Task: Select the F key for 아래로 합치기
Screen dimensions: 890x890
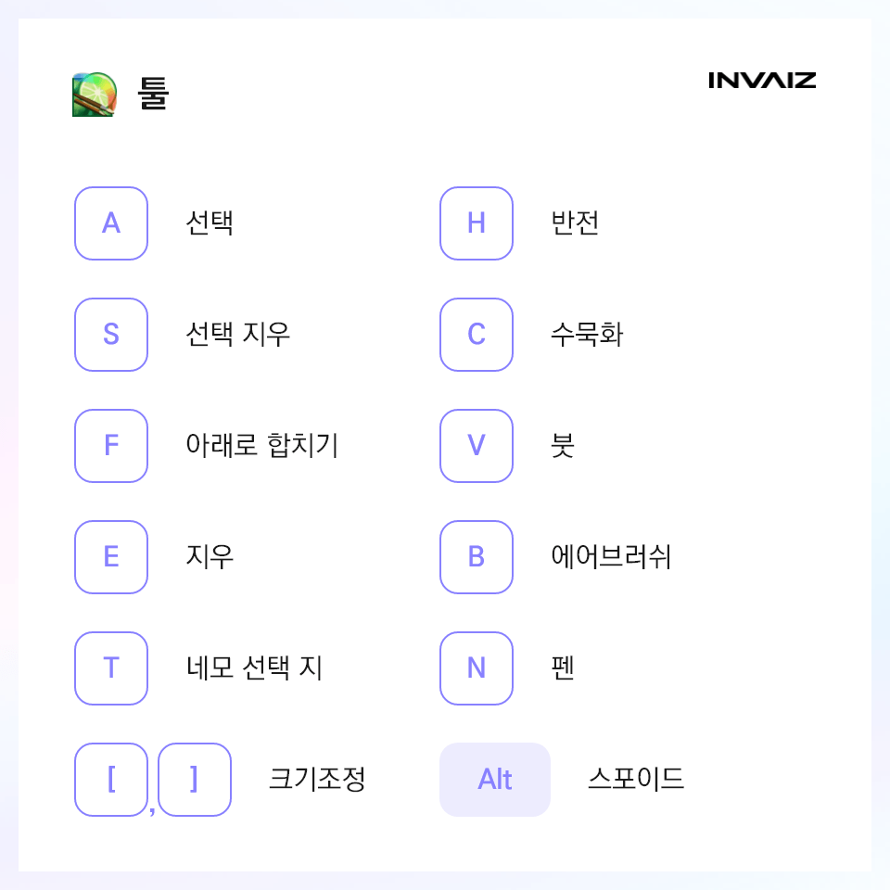Action: pos(111,446)
